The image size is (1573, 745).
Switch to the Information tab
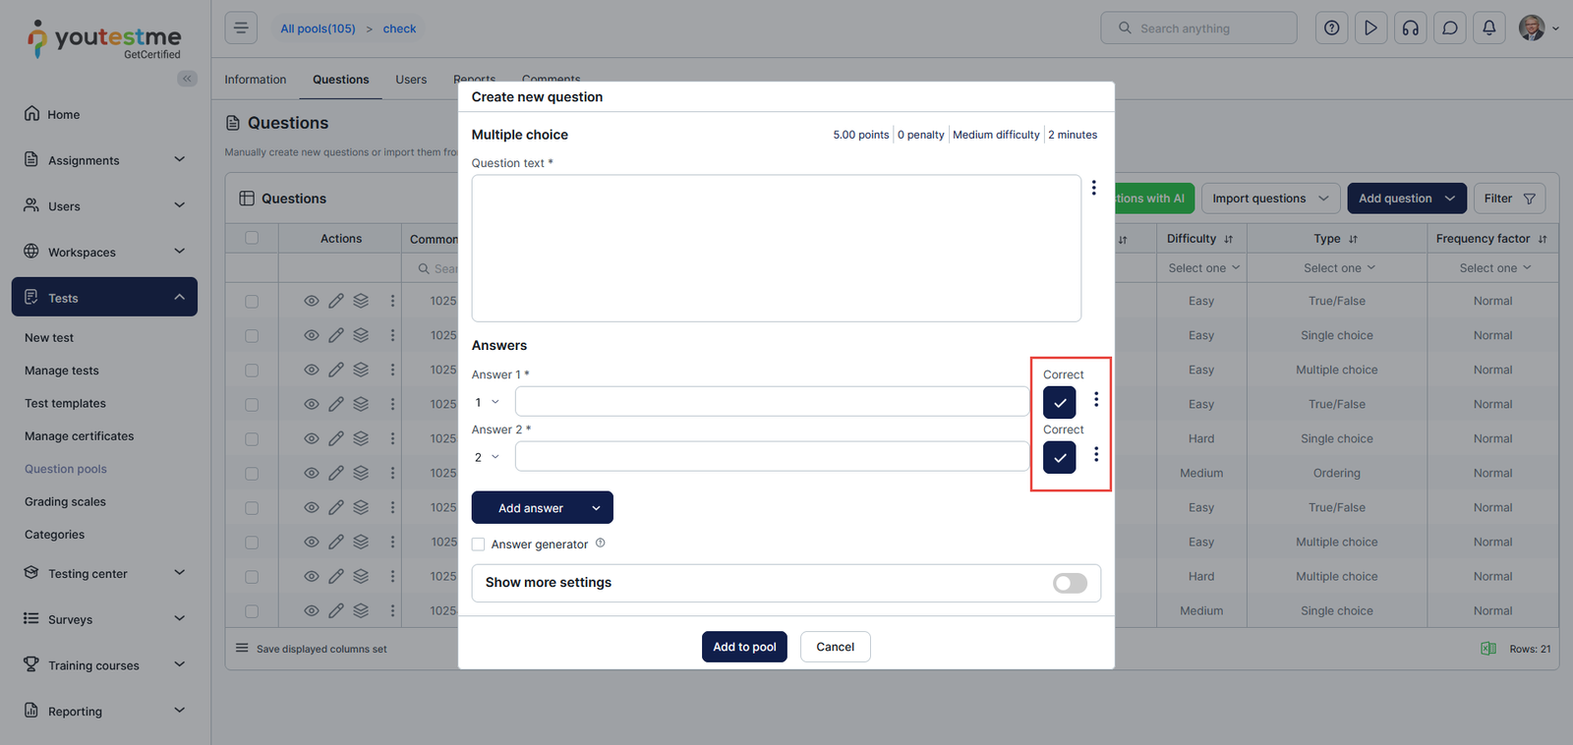(x=256, y=80)
